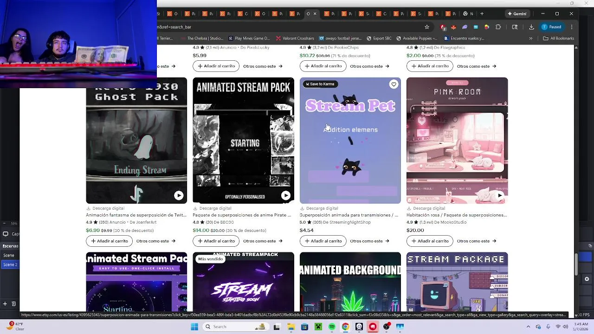Open title 'Paquete de superposiciones de anime Pirate'
Screen dimensions: 594x334
coord(242,215)
